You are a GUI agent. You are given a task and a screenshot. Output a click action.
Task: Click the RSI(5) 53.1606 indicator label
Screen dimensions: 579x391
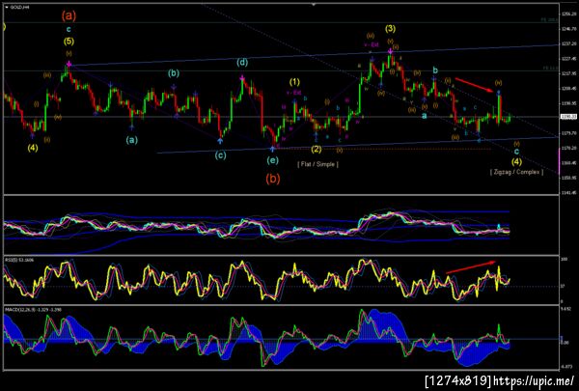18,260
